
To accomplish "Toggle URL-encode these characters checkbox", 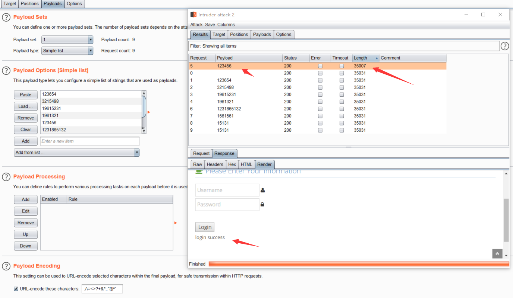I will [x=16, y=289].
